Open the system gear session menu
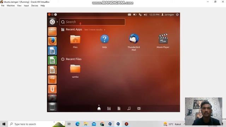226x127 pixels. [177, 14]
